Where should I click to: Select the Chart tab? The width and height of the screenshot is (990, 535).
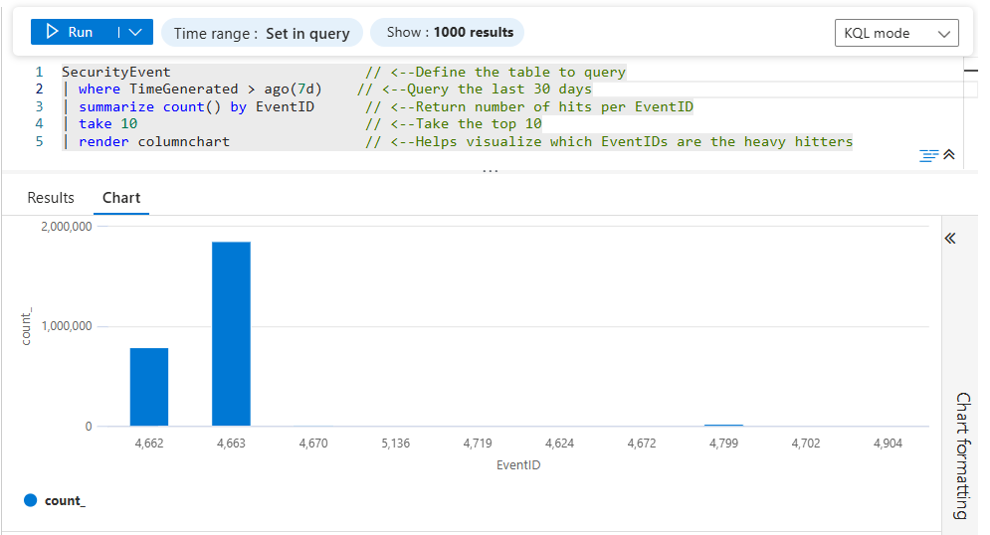(121, 198)
